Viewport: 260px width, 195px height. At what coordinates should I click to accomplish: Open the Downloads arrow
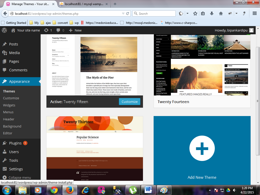pos(212,14)
